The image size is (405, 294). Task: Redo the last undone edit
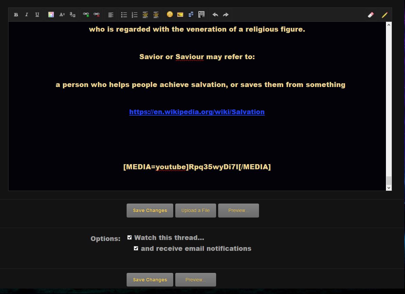(x=226, y=15)
